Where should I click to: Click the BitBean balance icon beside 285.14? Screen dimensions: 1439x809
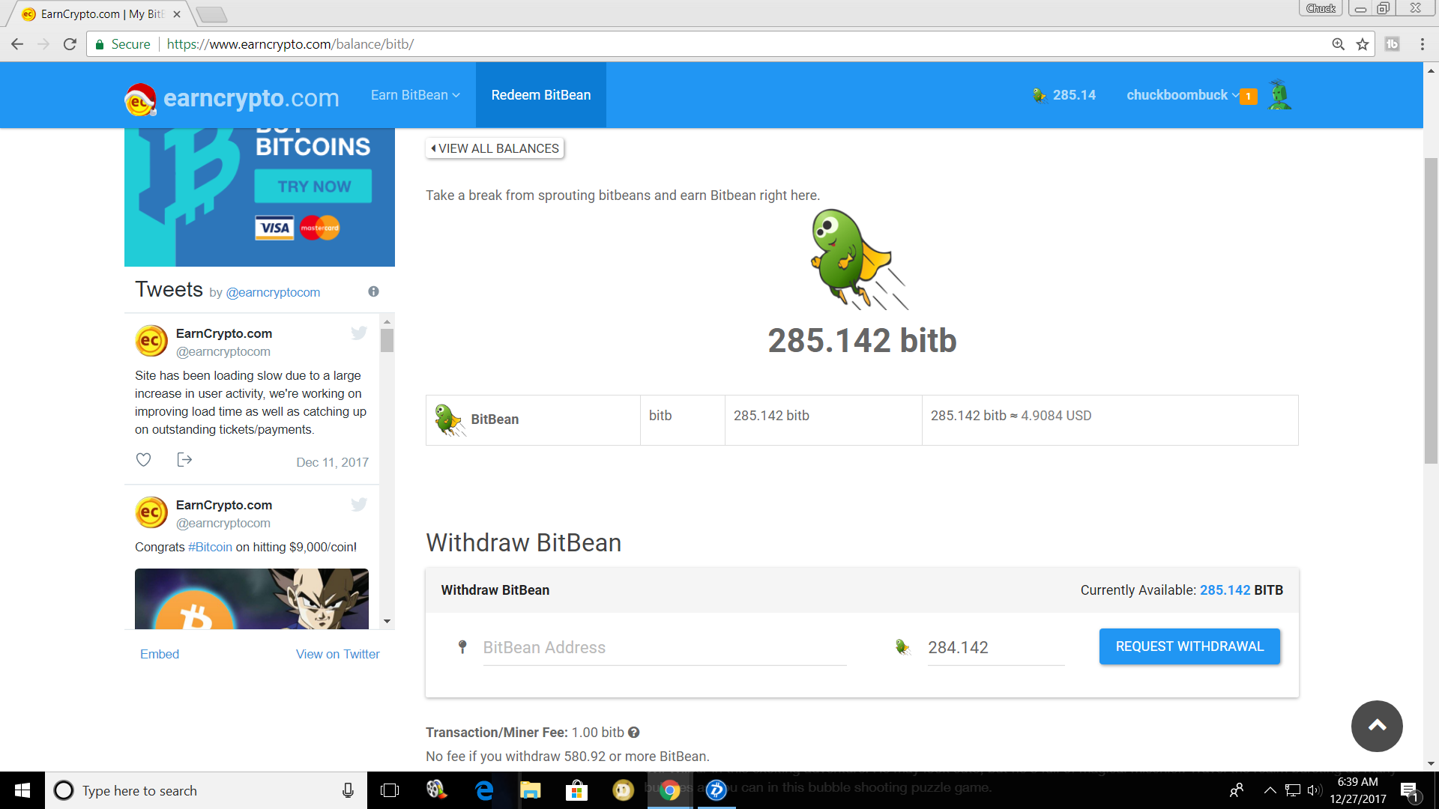click(x=1039, y=95)
